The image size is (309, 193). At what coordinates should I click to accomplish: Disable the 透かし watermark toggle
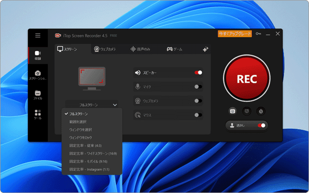[x=262, y=125]
